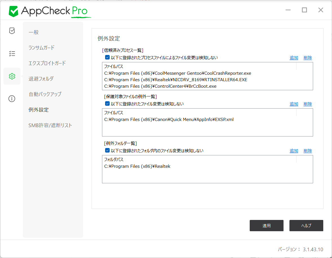332x258 pixels.
Task: Open the checklist log icon in sidebar
Action: click(12, 54)
